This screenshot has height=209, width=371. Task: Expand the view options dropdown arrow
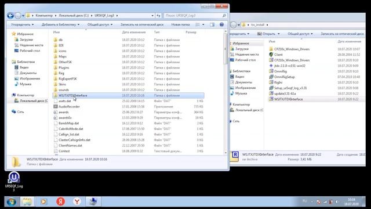click(x=203, y=24)
